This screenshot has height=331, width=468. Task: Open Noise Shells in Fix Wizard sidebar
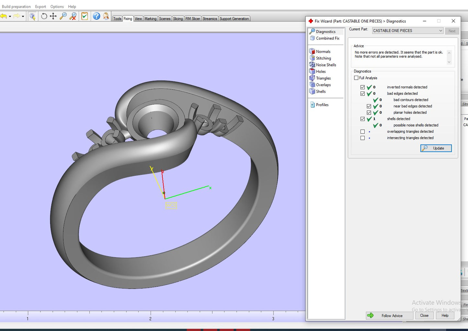[326, 65]
